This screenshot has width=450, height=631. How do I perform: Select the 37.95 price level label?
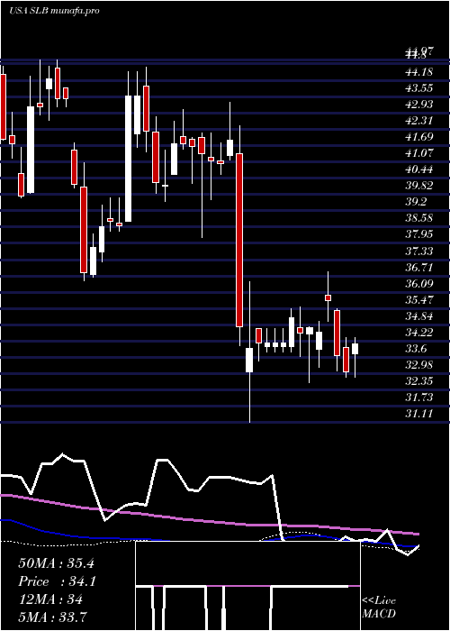pos(418,234)
